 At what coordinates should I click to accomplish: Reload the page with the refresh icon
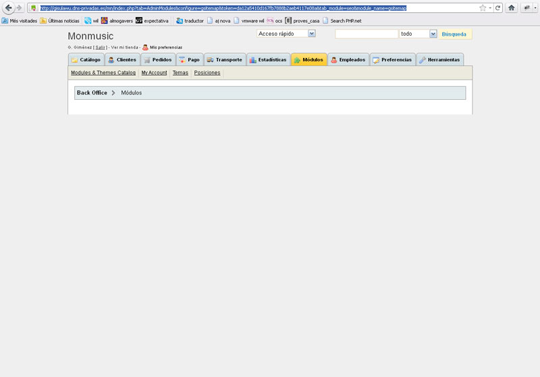[497, 8]
